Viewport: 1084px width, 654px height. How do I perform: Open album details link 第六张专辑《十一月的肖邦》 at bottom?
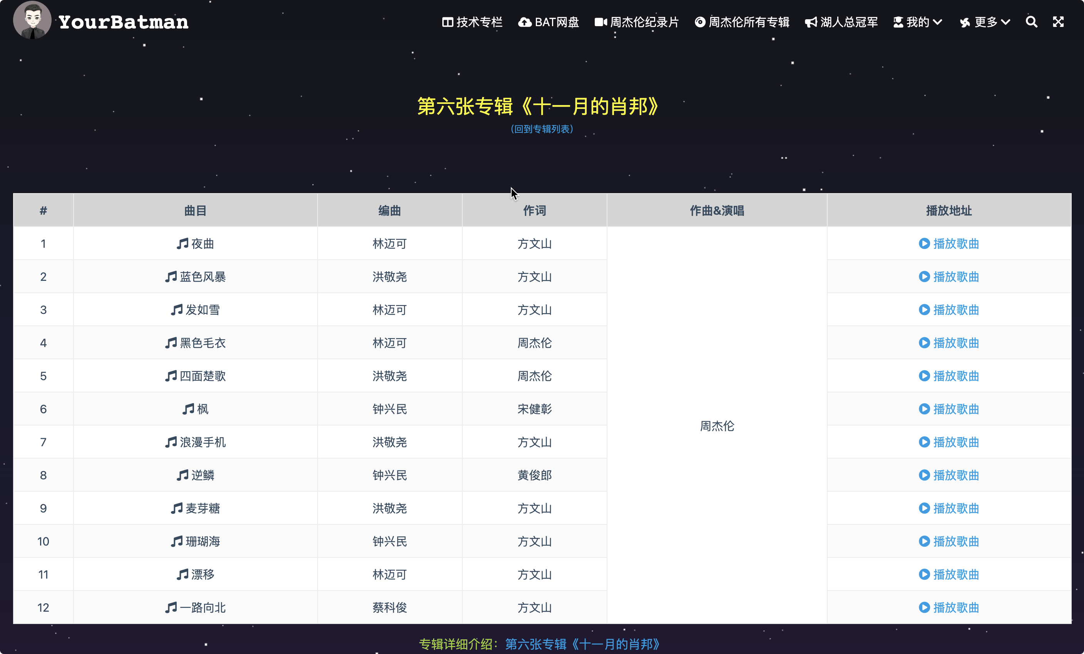(582, 644)
